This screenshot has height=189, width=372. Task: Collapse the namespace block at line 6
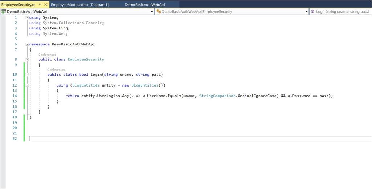click(x=27, y=44)
